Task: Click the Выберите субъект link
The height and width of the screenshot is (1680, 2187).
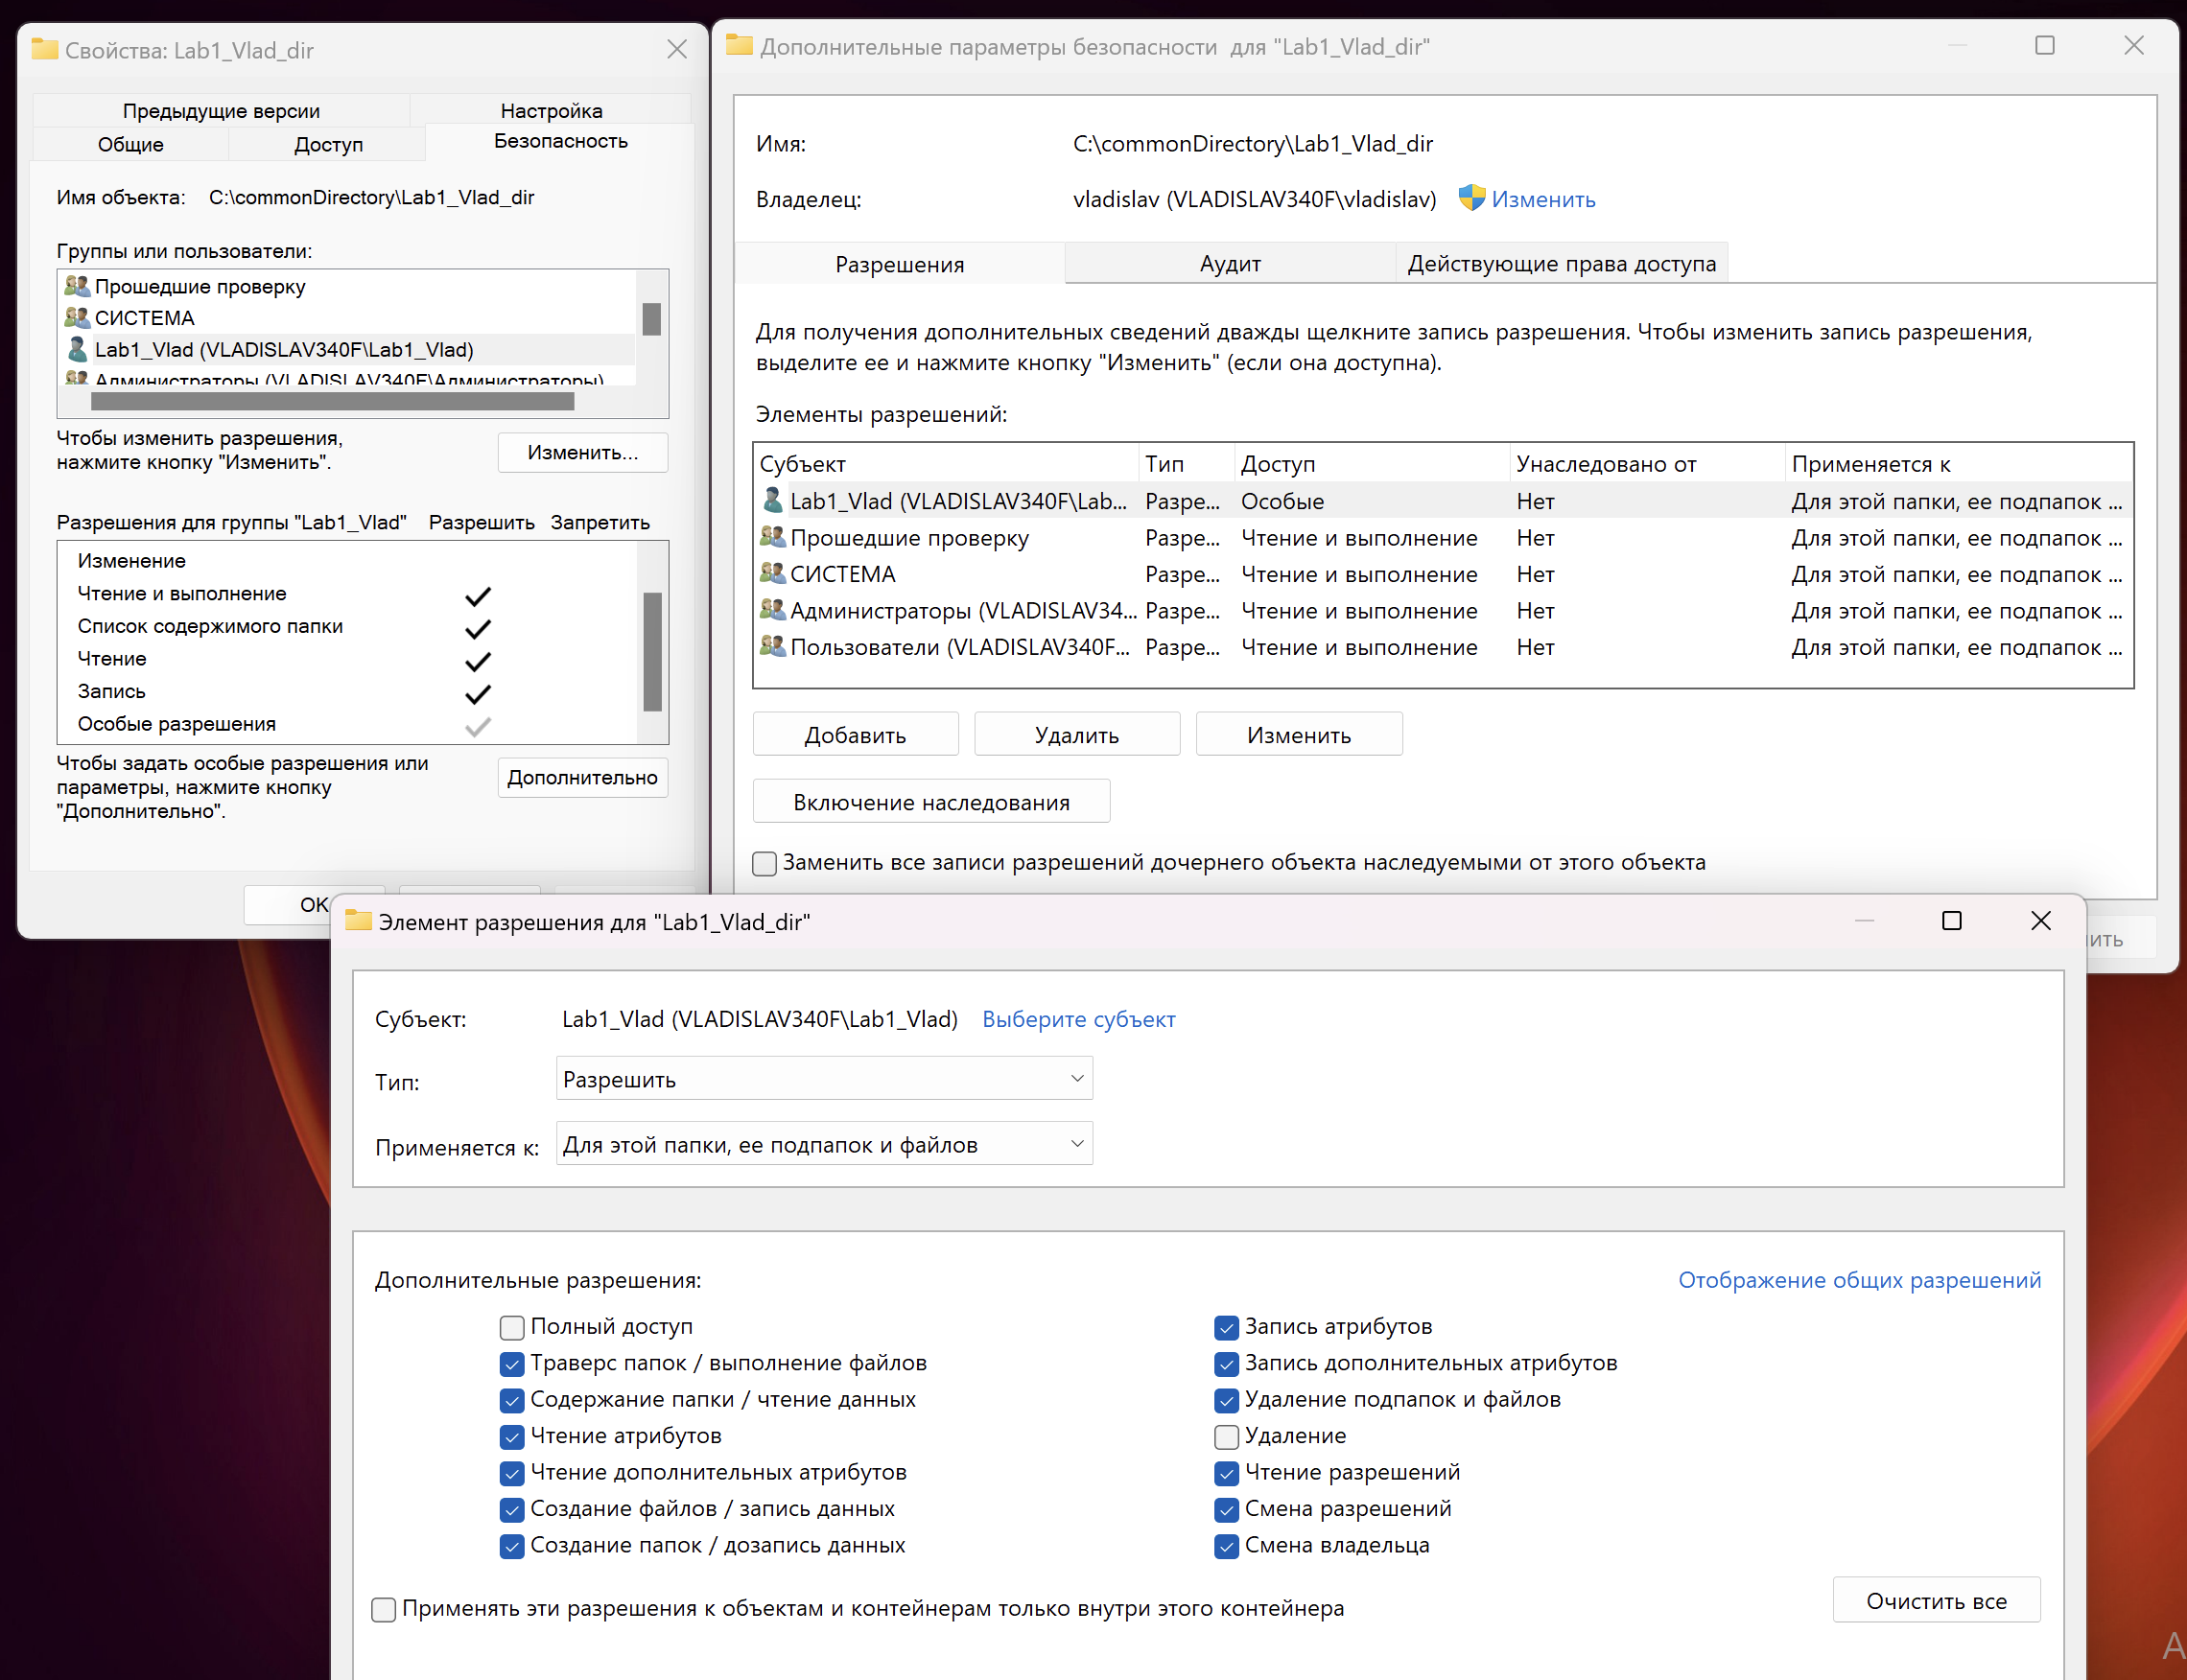Action: pyautogui.click(x=1077, y=1019)
